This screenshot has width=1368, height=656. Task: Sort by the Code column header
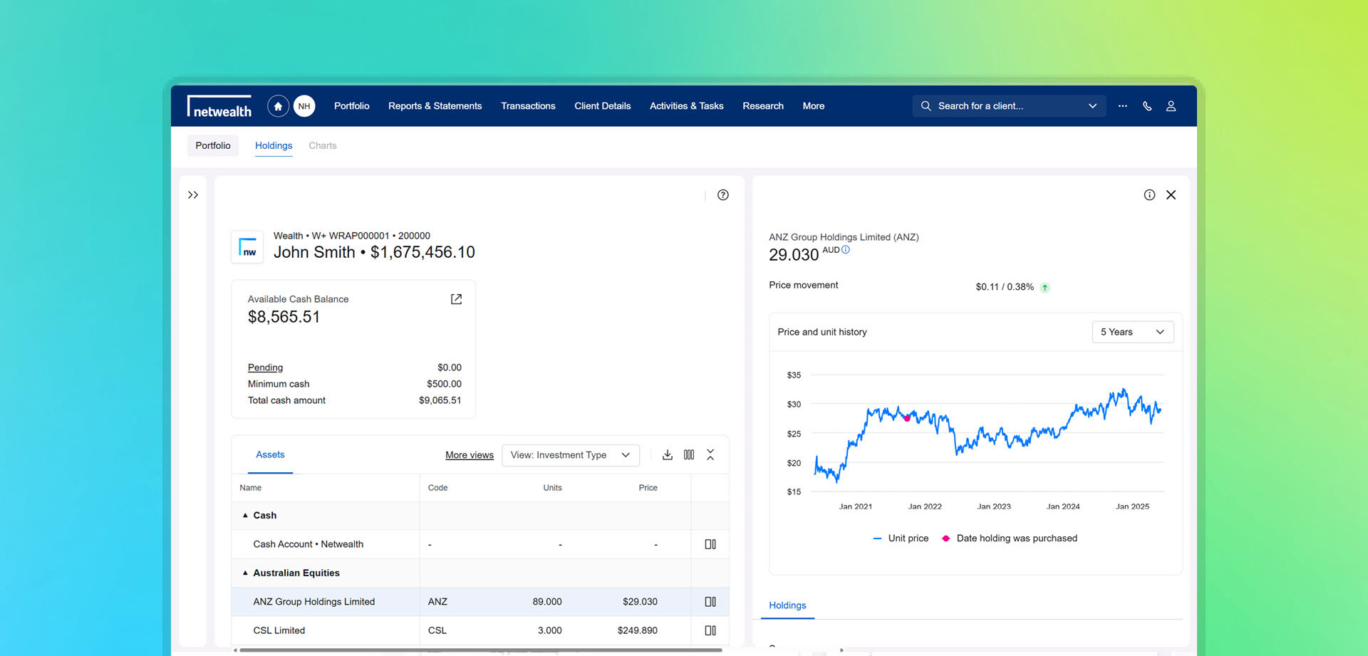[437, 489]
